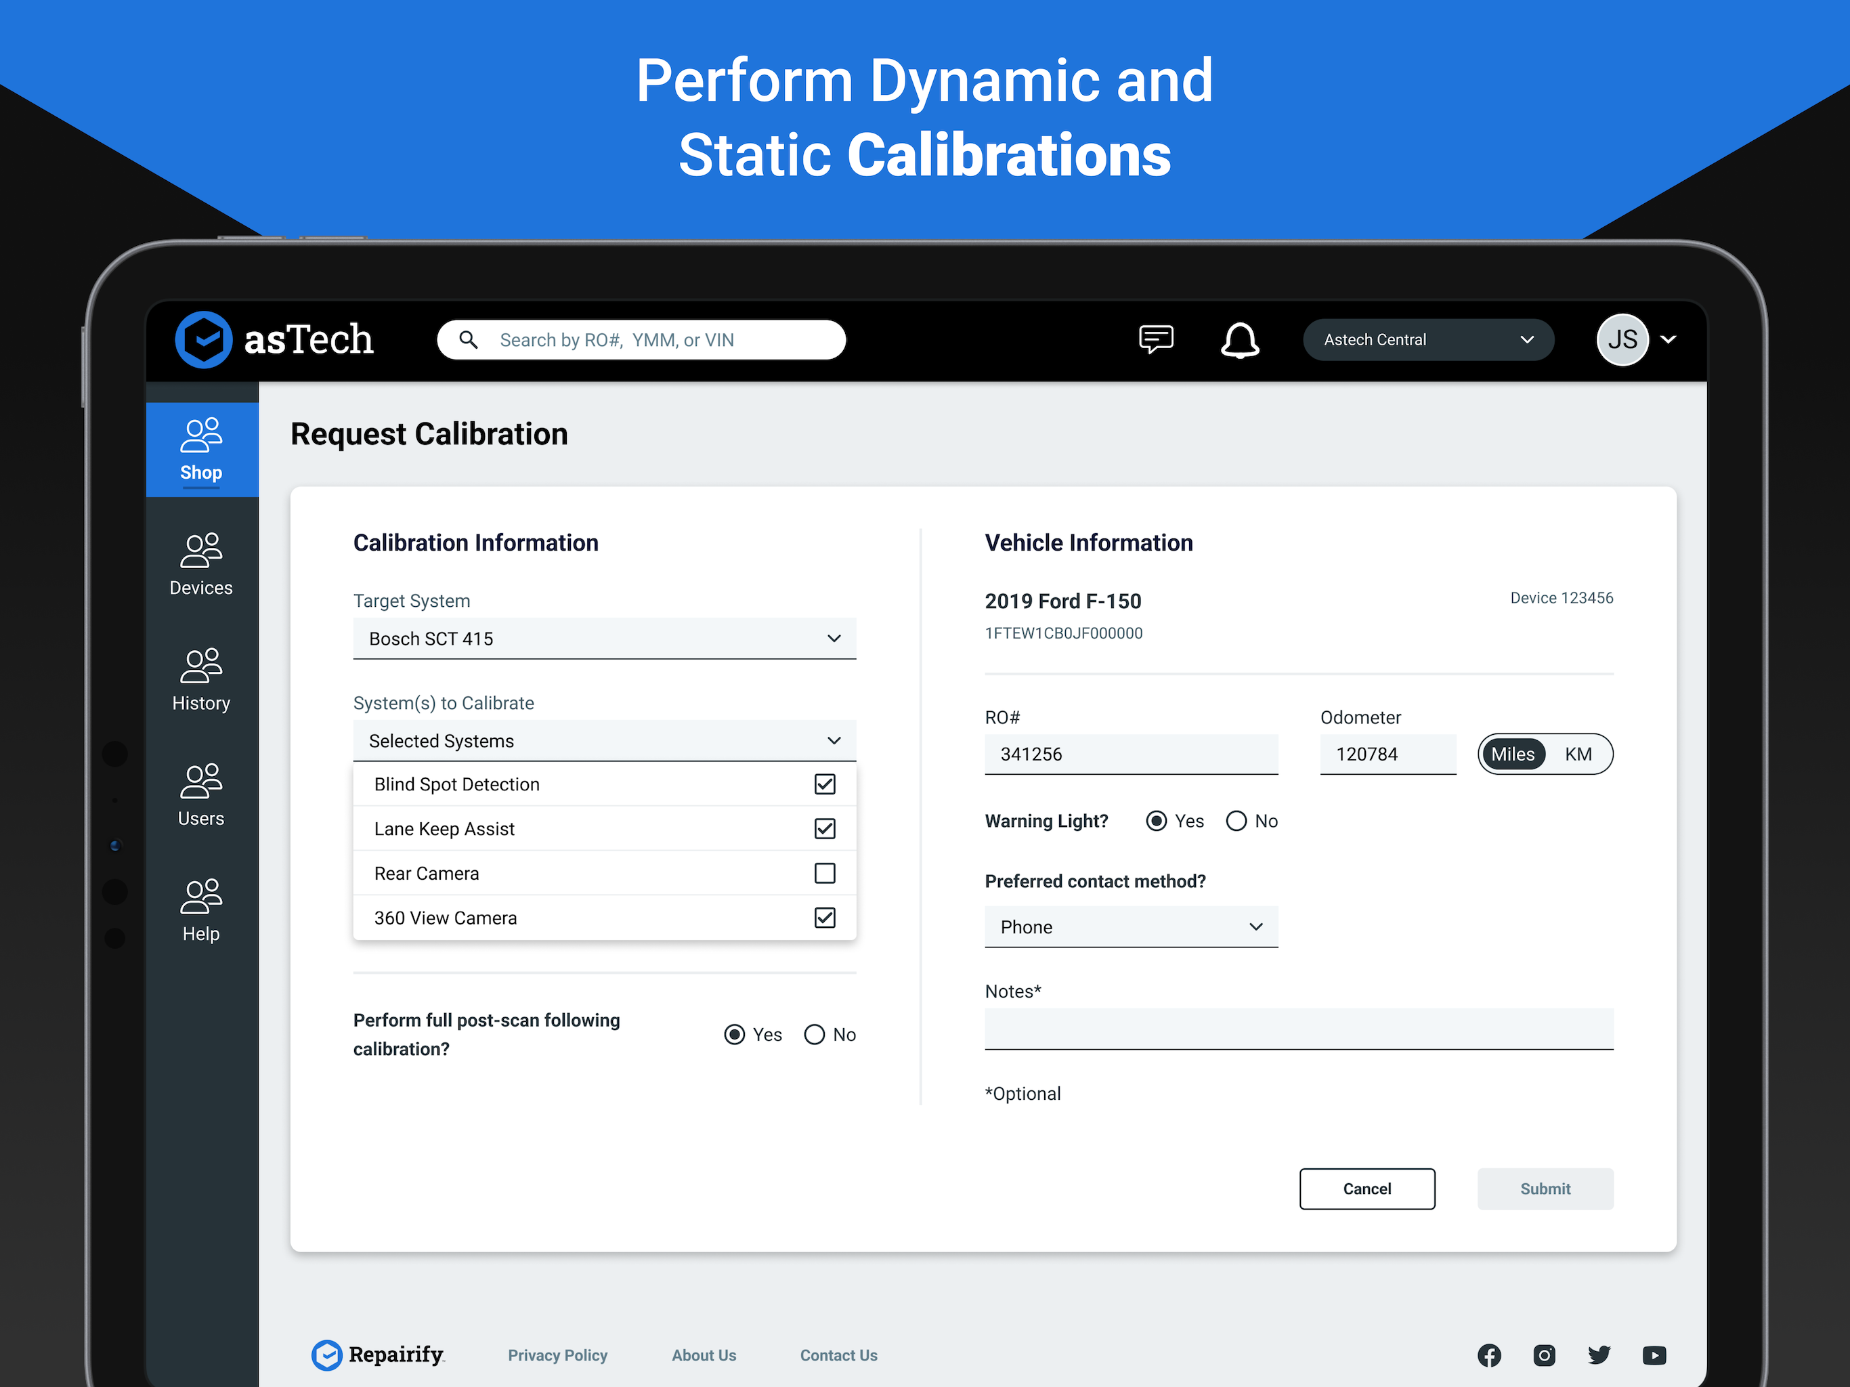The height and width of the screenshot is (1387, 1850).
Task: Click the 360 View Camera label
Action: point(445,918)
